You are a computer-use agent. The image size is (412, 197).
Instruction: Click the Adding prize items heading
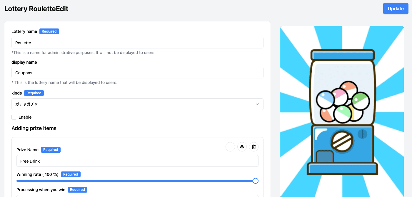(34, 128)
